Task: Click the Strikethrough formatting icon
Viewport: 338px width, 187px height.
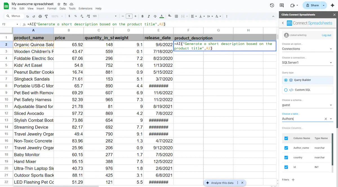Action: tap(155, 16)
